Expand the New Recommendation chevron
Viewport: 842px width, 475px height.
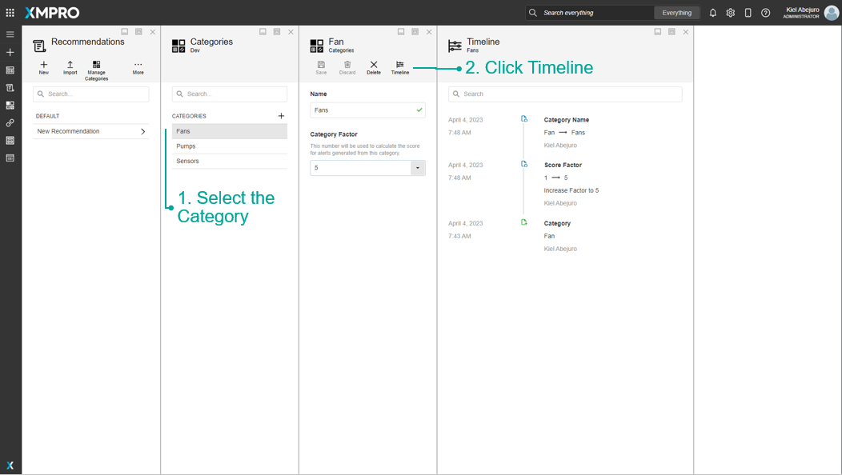[142, 131]
